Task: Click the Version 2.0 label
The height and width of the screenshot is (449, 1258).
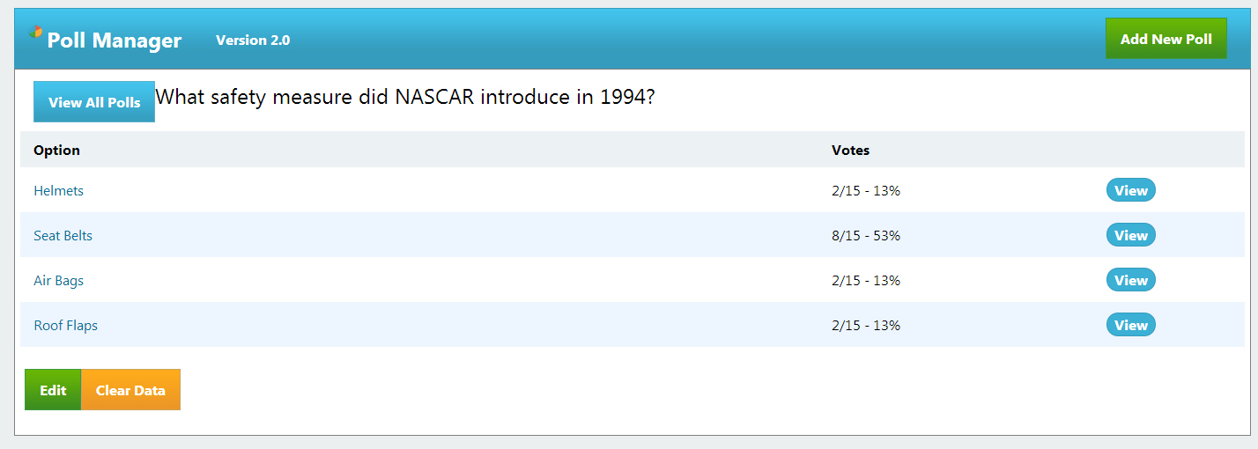Action: (x=253, y=40)
